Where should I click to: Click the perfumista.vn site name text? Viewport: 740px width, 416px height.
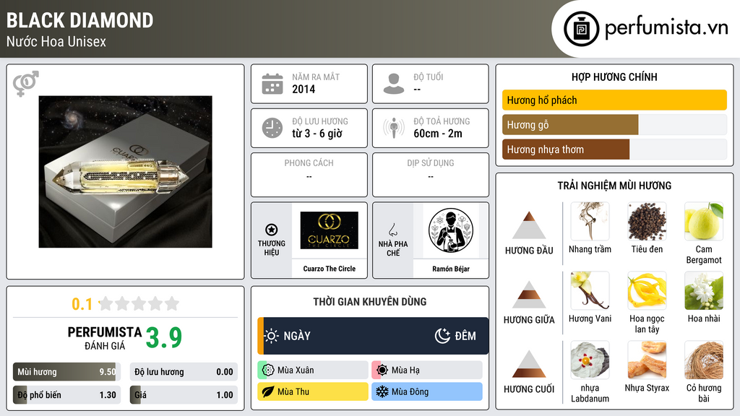(x=666, y=28)
